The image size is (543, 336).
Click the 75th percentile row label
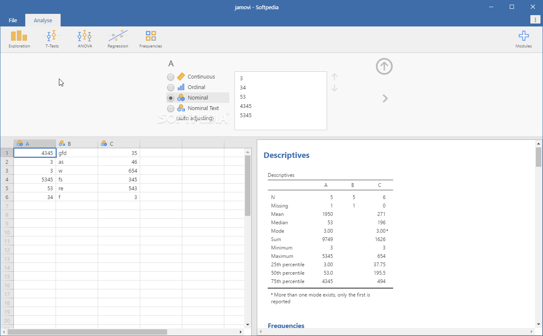pos(287,281)
